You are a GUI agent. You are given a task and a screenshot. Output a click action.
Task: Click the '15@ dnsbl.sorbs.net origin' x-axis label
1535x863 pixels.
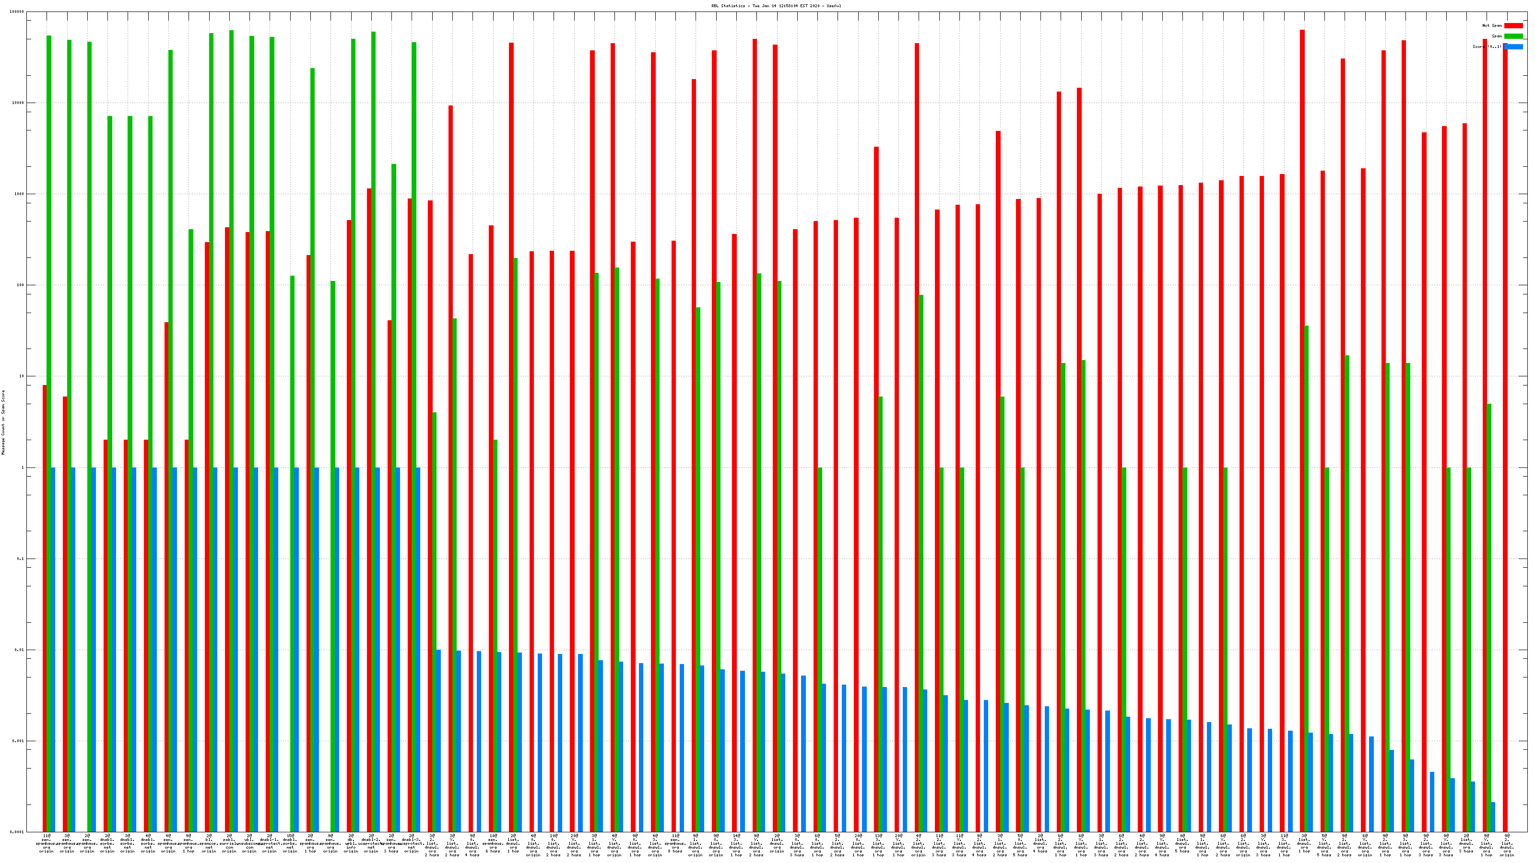290,843
